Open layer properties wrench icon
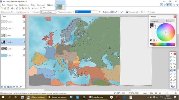The height and width of the screenshot is (100, 179). coord(20,87)
